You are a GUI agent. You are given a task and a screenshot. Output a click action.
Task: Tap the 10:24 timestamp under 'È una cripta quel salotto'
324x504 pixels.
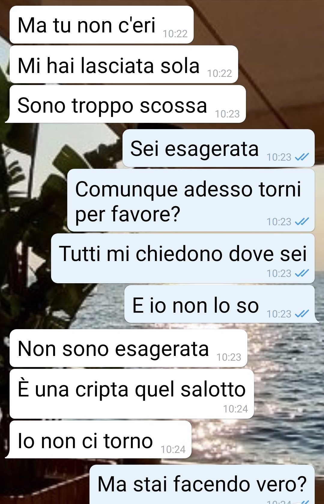coord(235,409)
